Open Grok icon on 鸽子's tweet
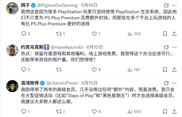182x117 pixels. pos(166,5)
